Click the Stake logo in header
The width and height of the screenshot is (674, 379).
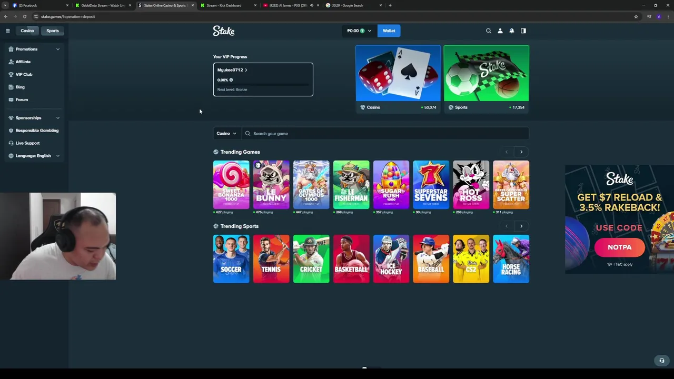[224, 31]
